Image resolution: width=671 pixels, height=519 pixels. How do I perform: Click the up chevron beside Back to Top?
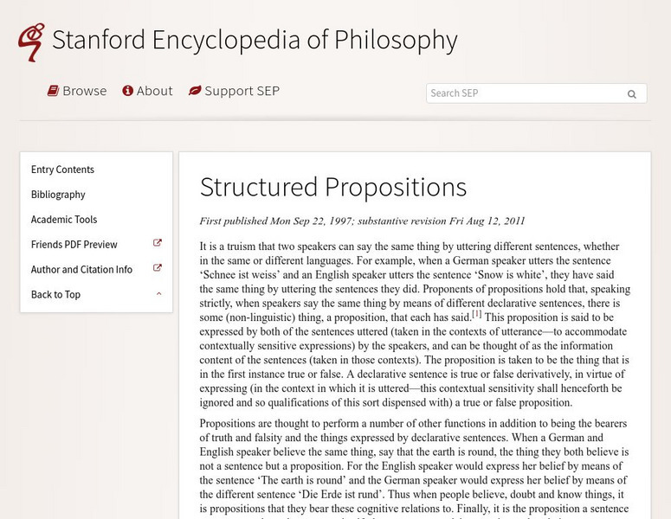(x=158, y=294)
